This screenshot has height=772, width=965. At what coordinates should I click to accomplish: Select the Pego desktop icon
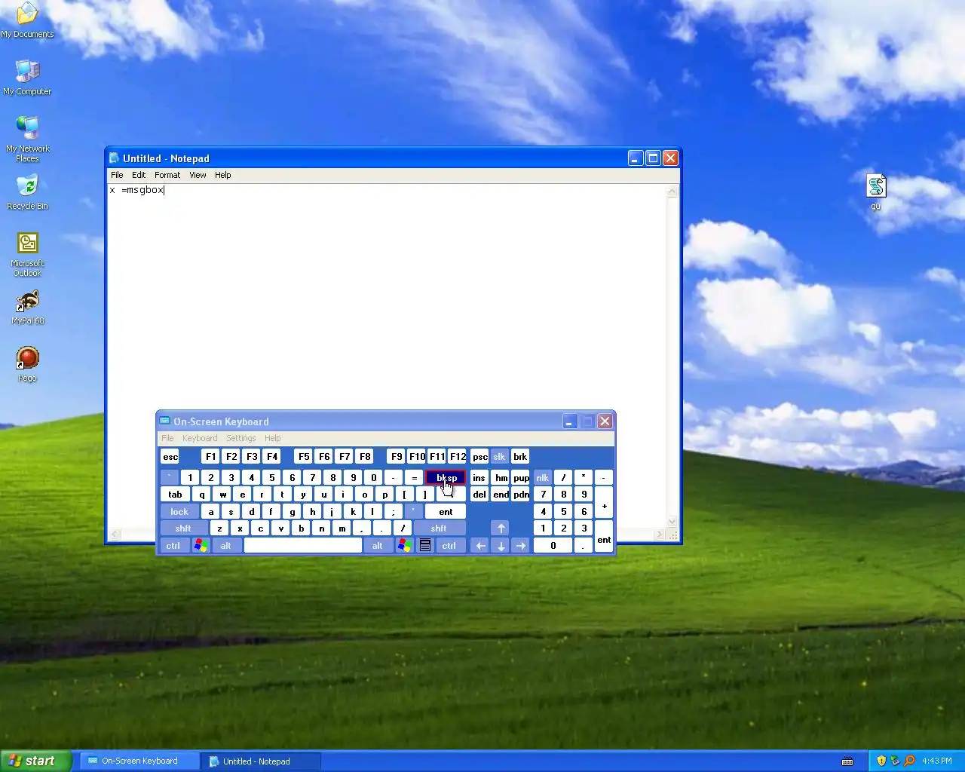coord(27,364)
